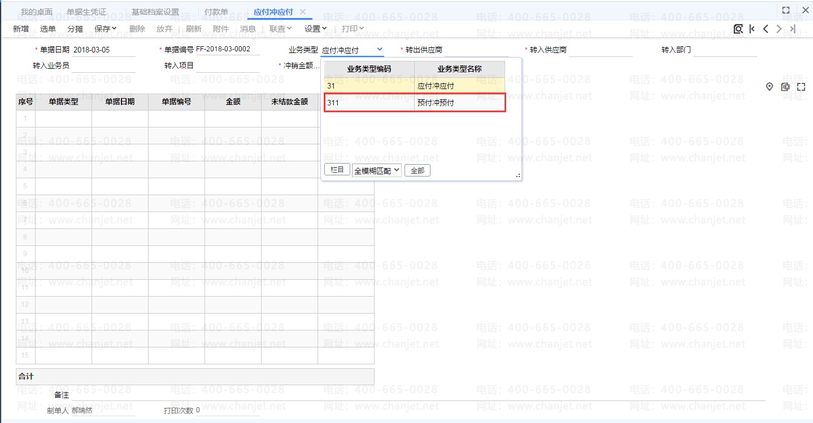Image resolution: width=813 pixels, height=423 pixels.
Task: Click the 打印次数 value 0
Action: (x=198, y=410)
